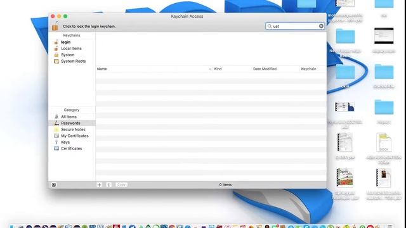Viewport: 406px width, 228px height.
Task: Clear the search field with the X button
Action: (x=321, y=26)
